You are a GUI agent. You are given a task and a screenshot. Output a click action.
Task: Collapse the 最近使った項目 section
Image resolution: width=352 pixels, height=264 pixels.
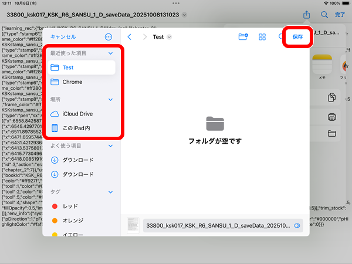click(x=110, y=53)
